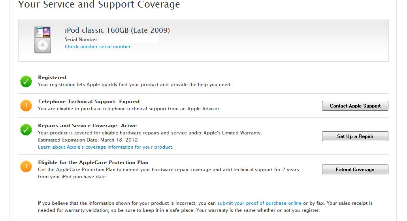The image size is (407, 221).
Task: Click the Registered status heading
Action: tap(52, 77)
